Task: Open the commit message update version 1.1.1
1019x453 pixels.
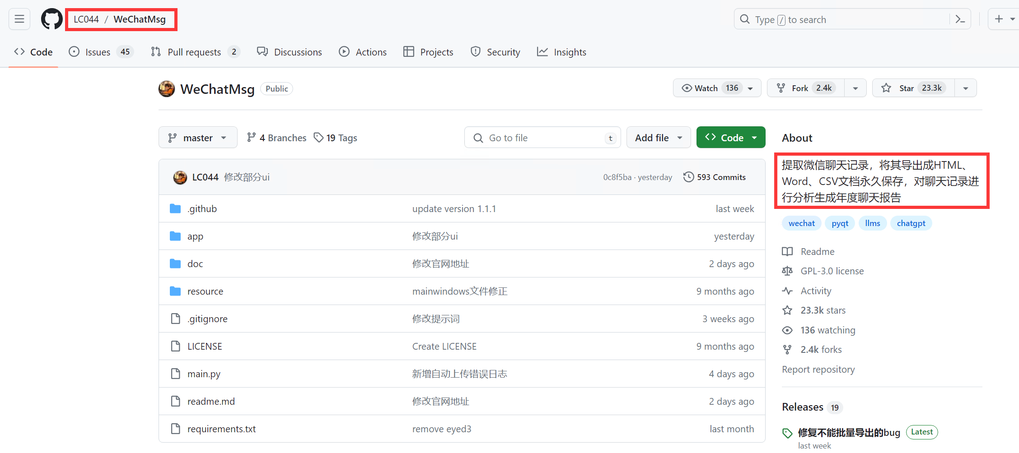Action: pyautogui.click(x=454, y=209)
